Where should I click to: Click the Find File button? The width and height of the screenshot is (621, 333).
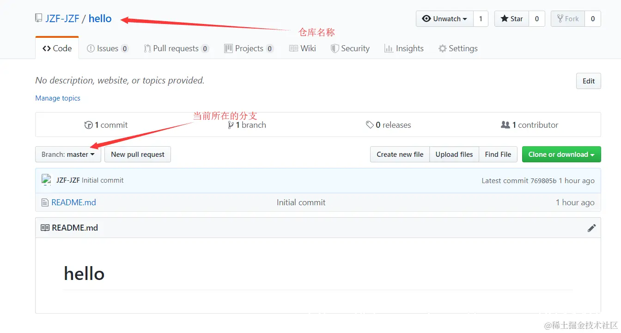(x=498, y=155)
